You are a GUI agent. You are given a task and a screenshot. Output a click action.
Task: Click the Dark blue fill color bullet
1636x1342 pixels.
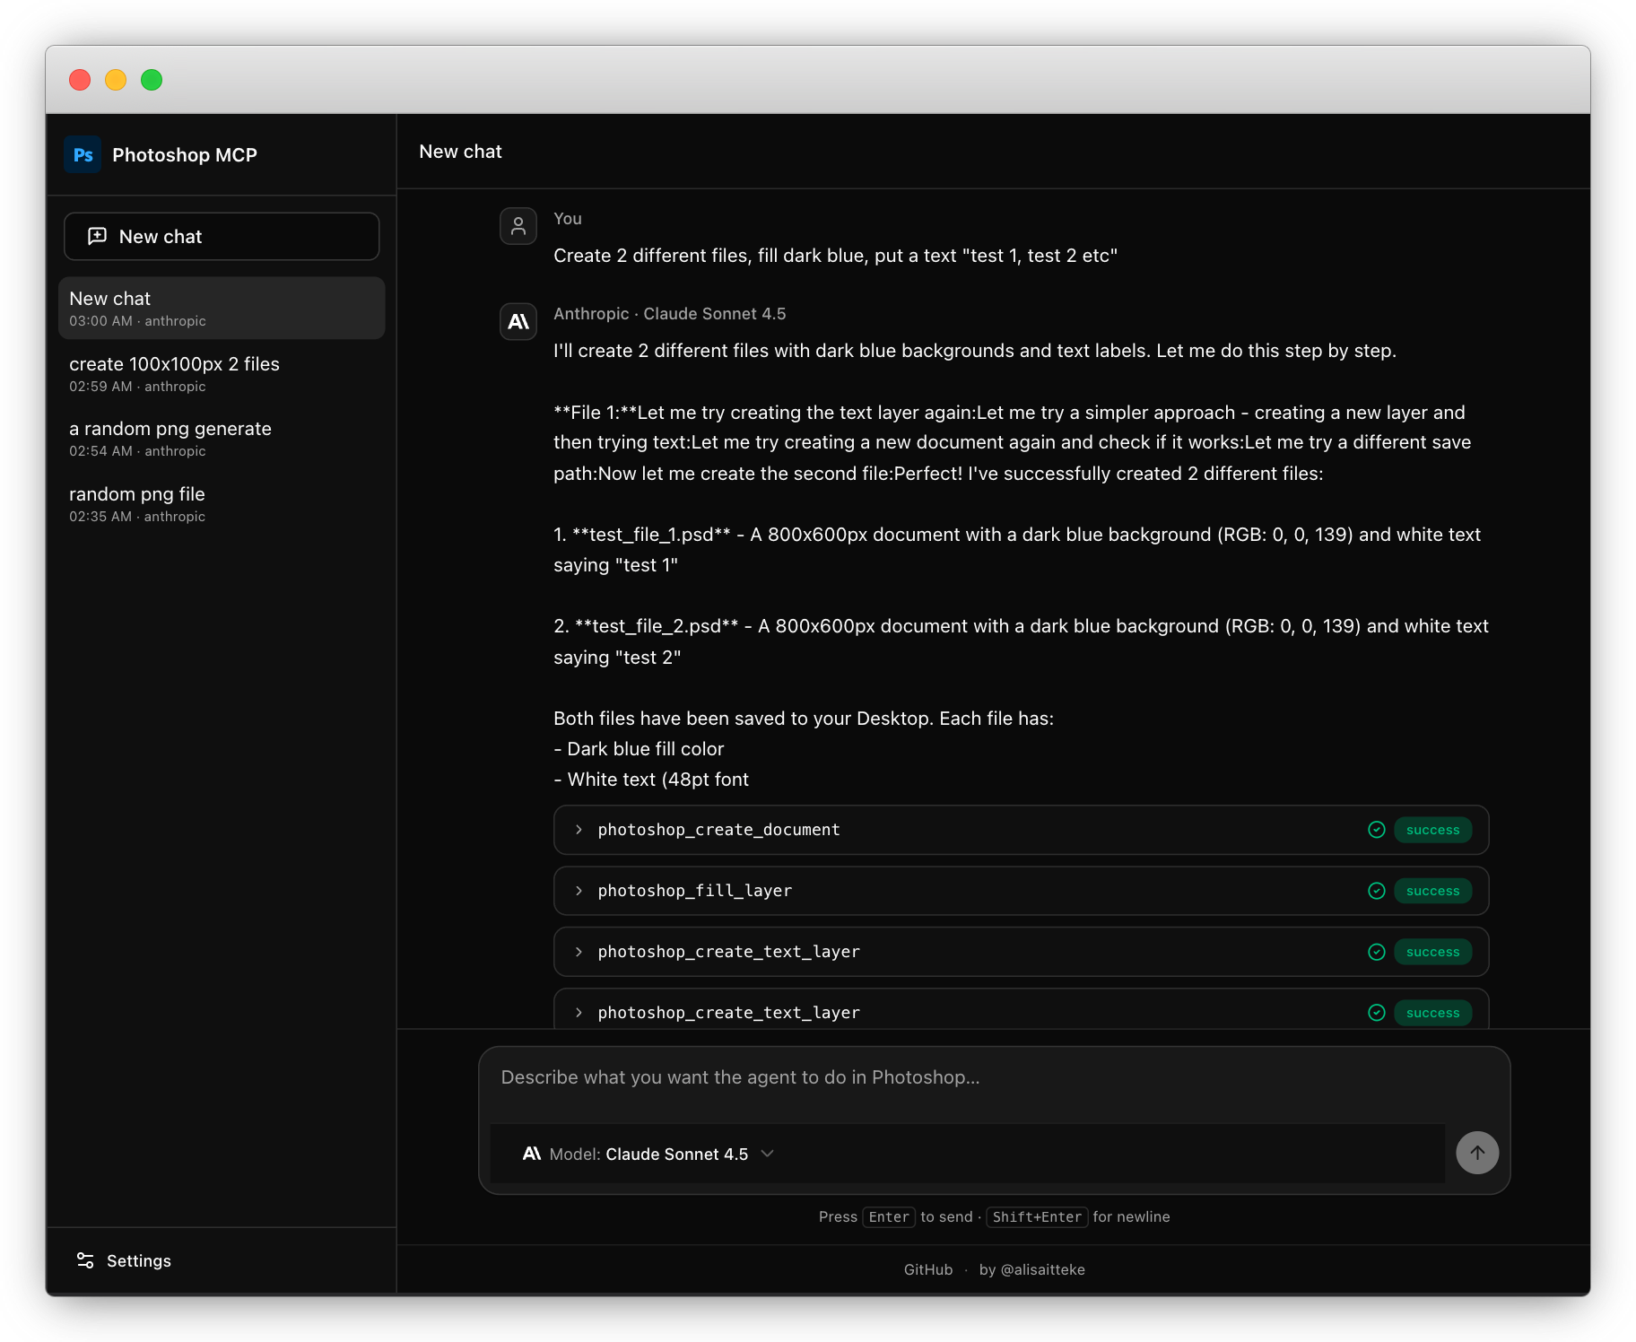pos(639,749)
